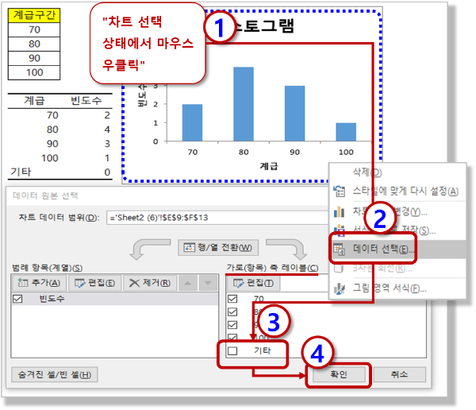Choose 삭제(D) in context menu
Image resolution: width=476 pixels, height=410 pixels.
click(x=397, y=172)
